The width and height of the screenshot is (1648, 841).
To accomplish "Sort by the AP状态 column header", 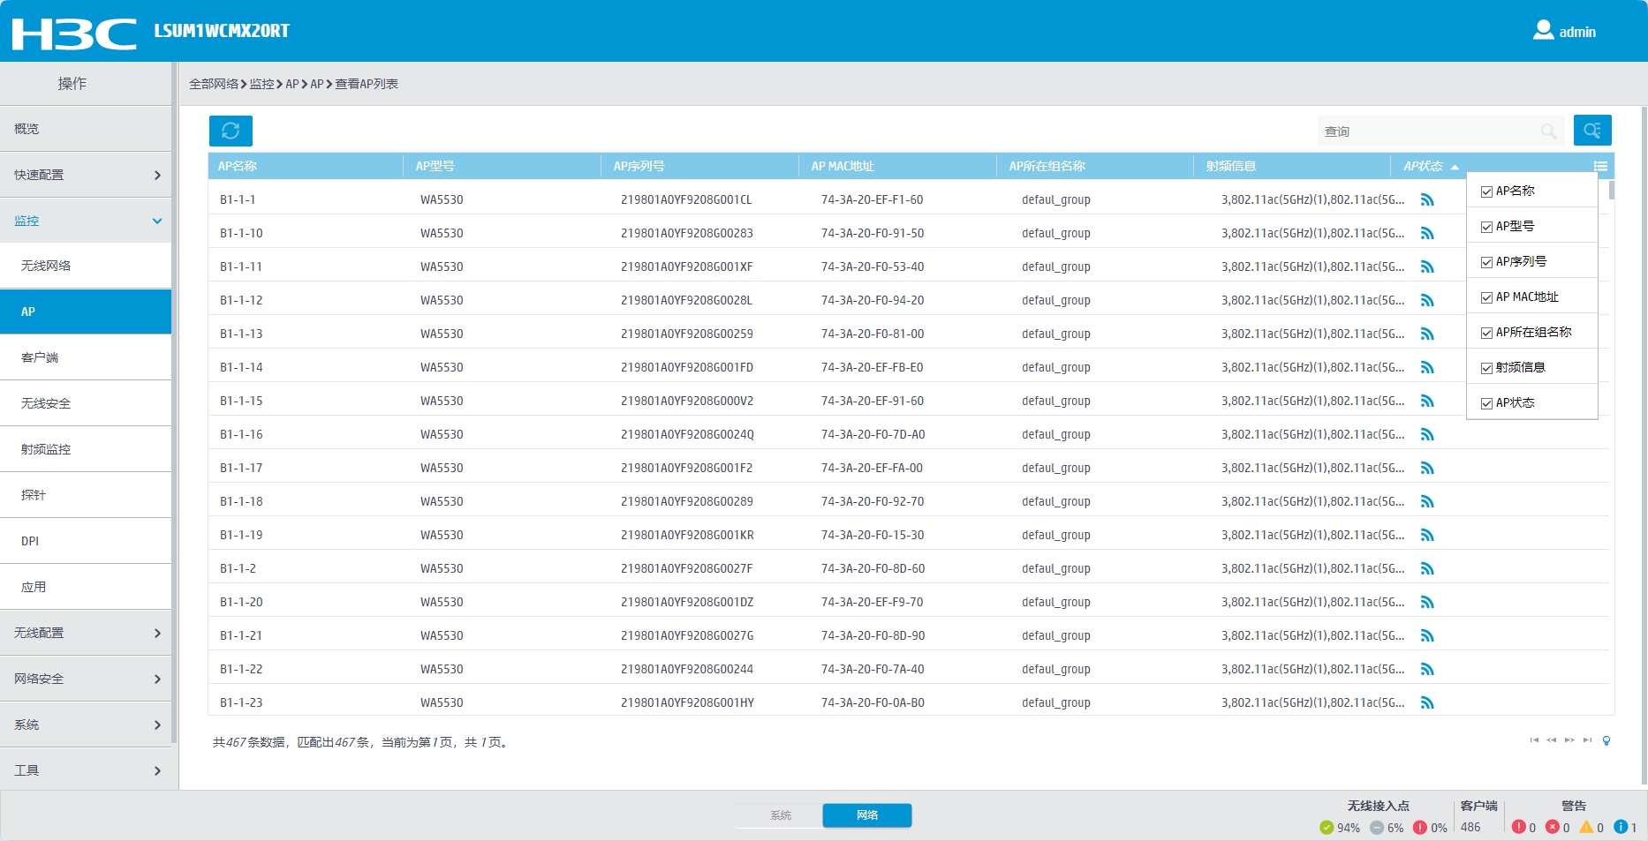I will pyautogui.click(x=1423, y=166).
